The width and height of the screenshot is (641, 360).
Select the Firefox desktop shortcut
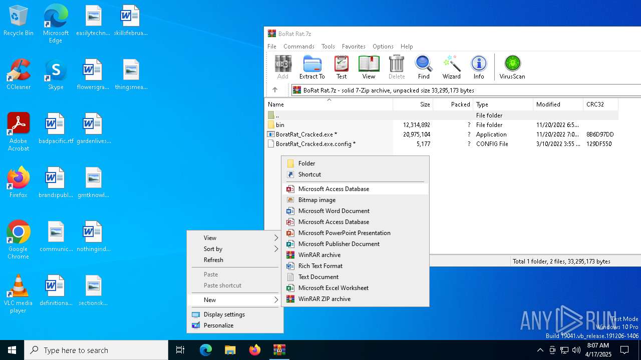pyautogui.click(x=19, y=183)
